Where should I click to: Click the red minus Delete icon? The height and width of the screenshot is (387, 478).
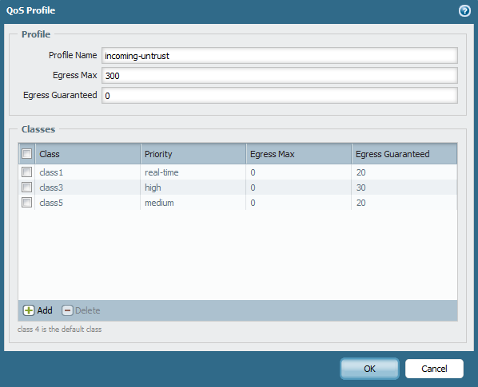pos(67,310)
